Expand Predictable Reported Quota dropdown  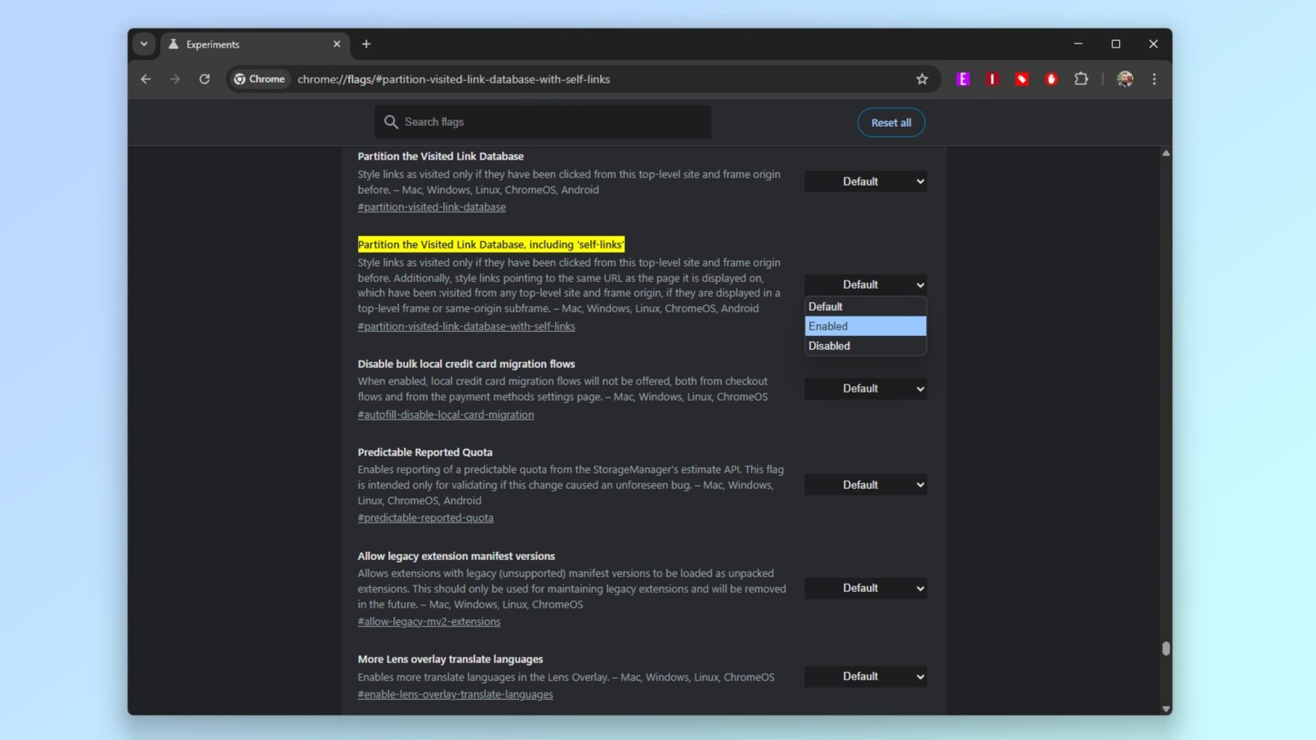click(x=865, y=485)
